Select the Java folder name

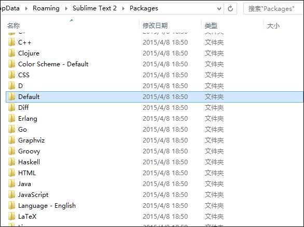click(24, 184)
